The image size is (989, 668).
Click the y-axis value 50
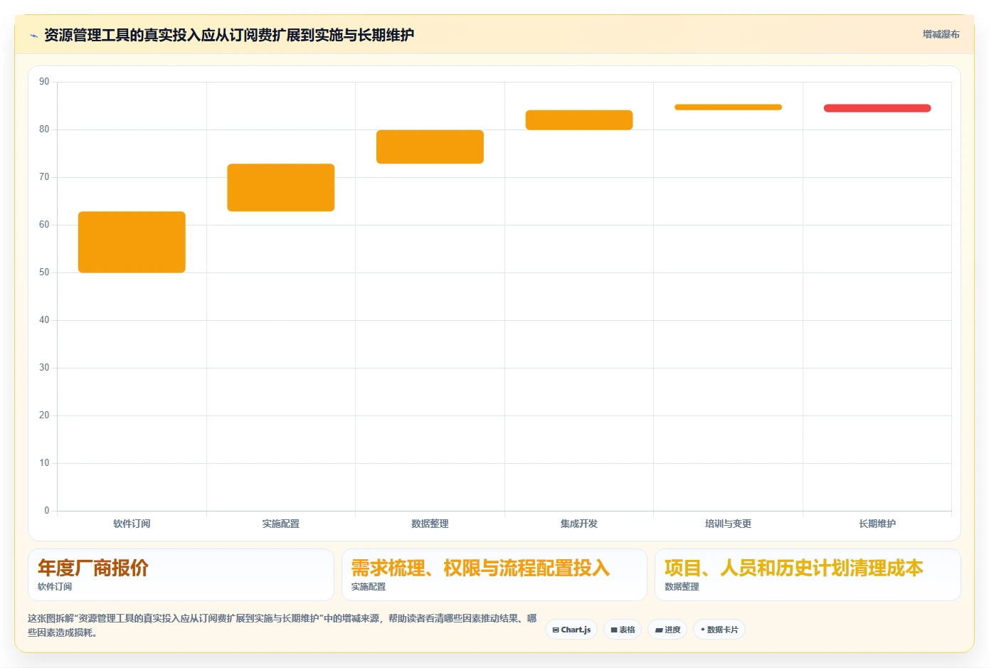pos(44,272)
